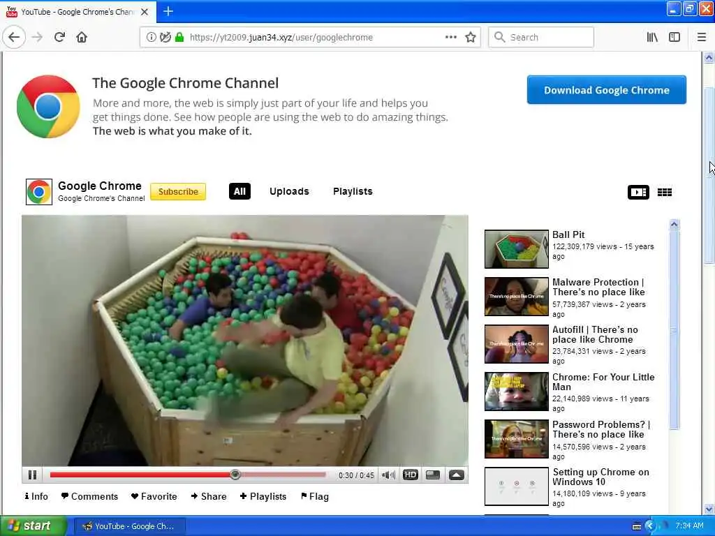Mark video as Favorite

(154, 496)
